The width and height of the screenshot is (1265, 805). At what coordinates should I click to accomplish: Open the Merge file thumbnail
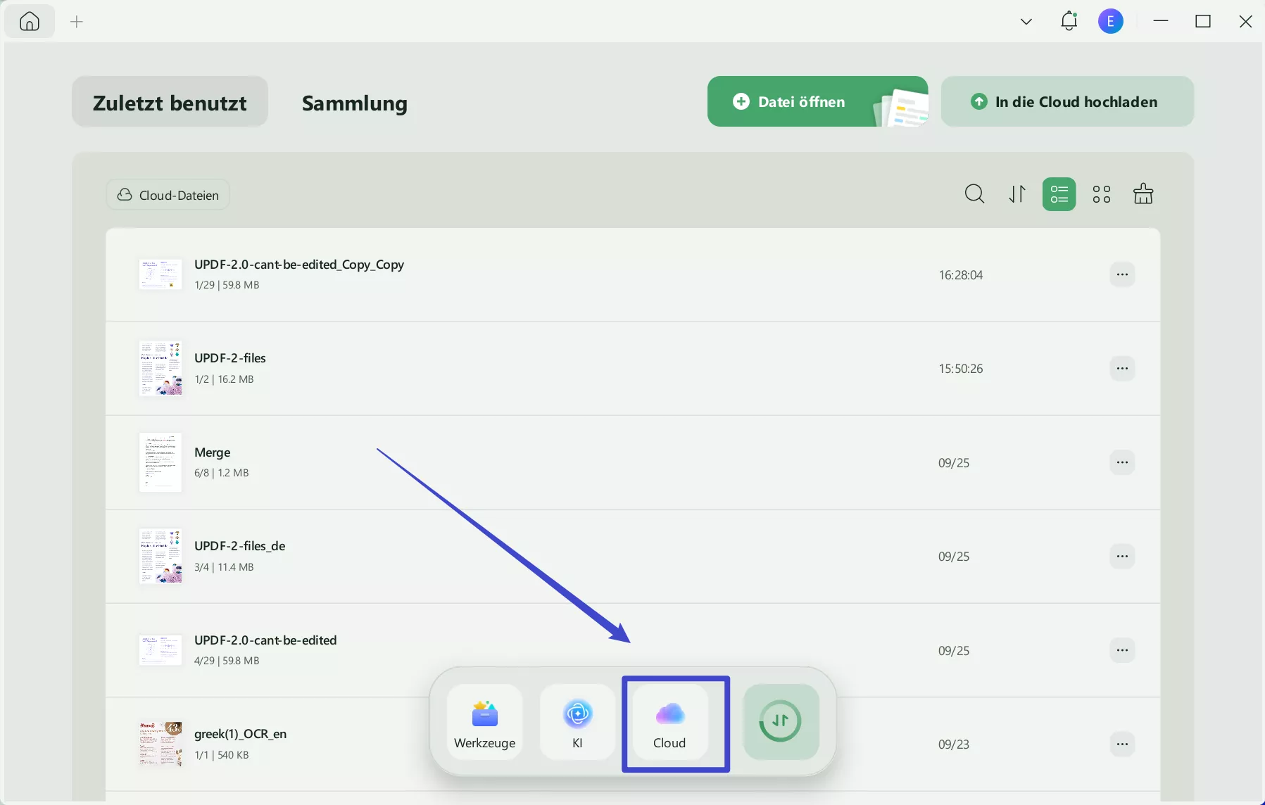pos(161,462)
